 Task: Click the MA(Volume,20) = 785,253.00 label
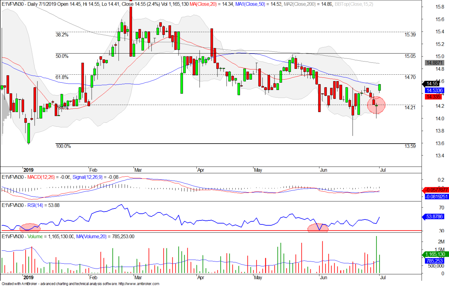[105, 237]
